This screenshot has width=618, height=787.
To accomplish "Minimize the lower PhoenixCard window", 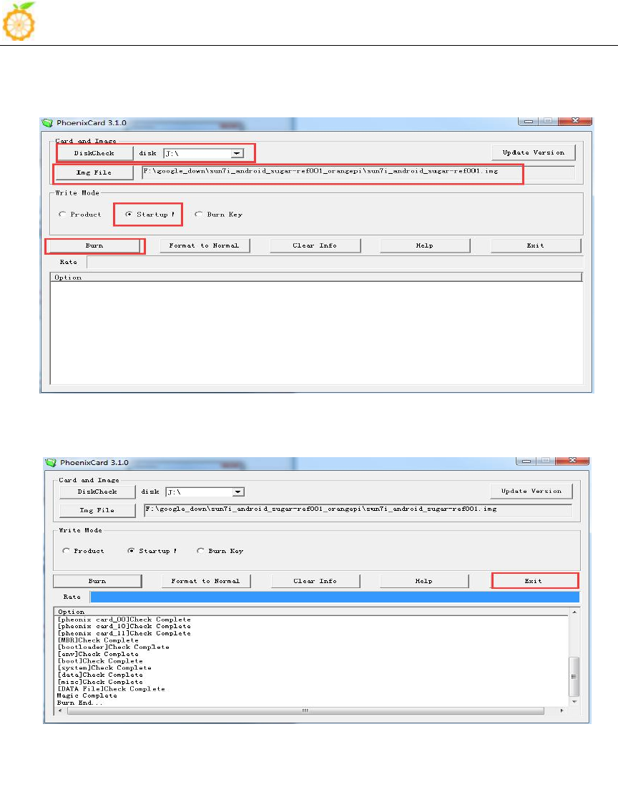I will [x=526, y=461].
